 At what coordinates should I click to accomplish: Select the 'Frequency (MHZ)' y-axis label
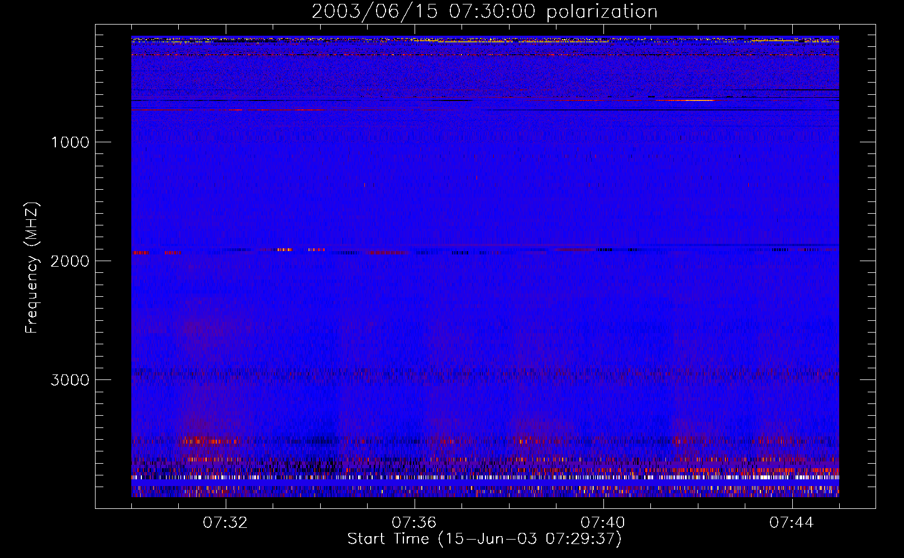click(32, 268)
